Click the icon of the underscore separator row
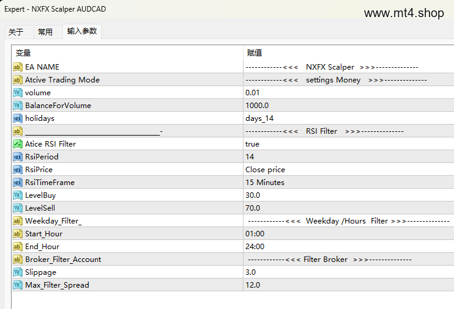This screenshot has height=309, width=454. (x=18, y=131)
